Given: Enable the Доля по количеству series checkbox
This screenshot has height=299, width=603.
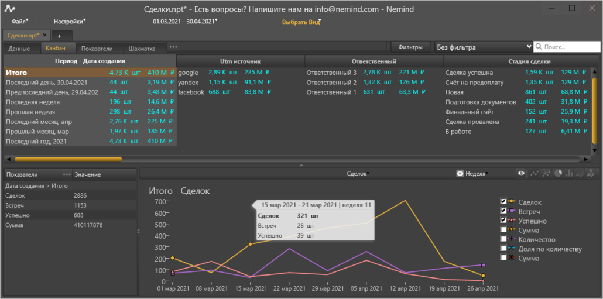Looking at the screenshot, I should coord(503,249).
